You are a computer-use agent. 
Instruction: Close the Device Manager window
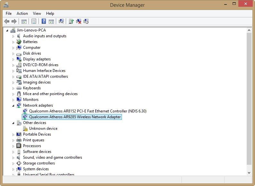click(246, 4)
